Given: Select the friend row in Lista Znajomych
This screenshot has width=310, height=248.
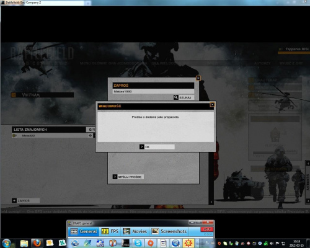Looking at the screenshot, I should click(x=53, y=136).
